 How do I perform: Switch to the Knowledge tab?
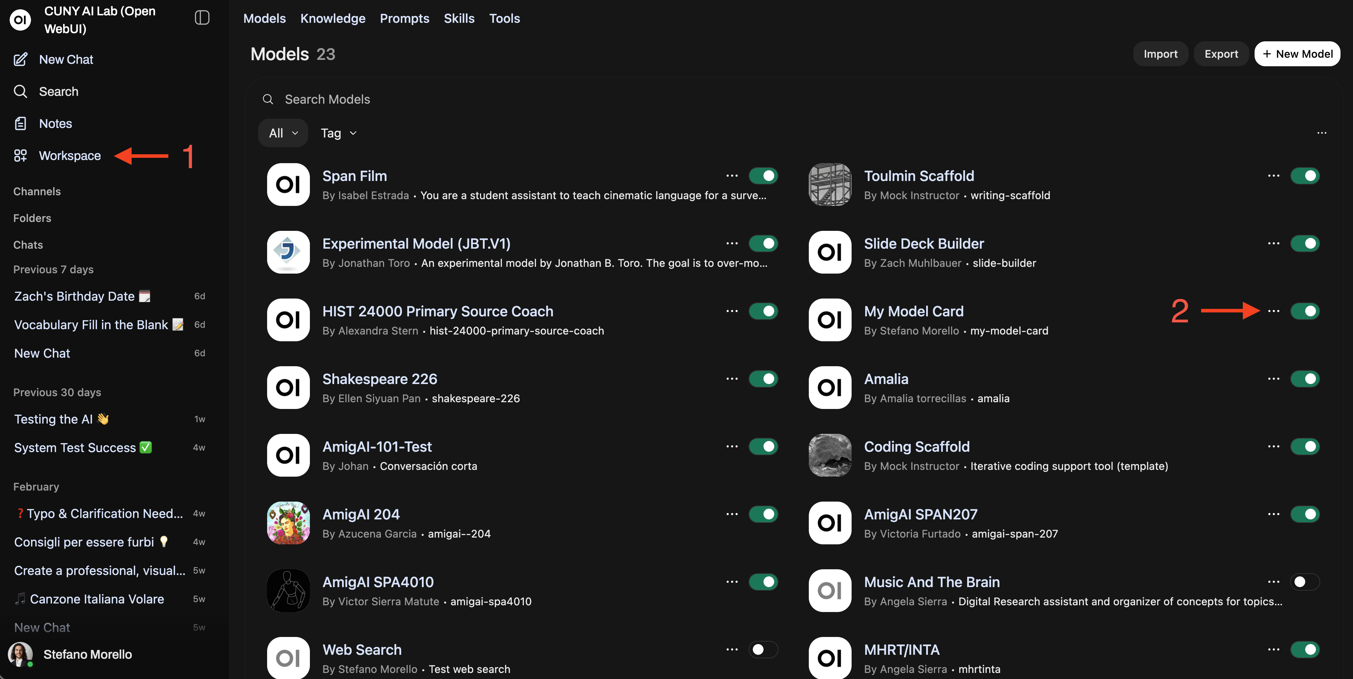click(332, 19)
